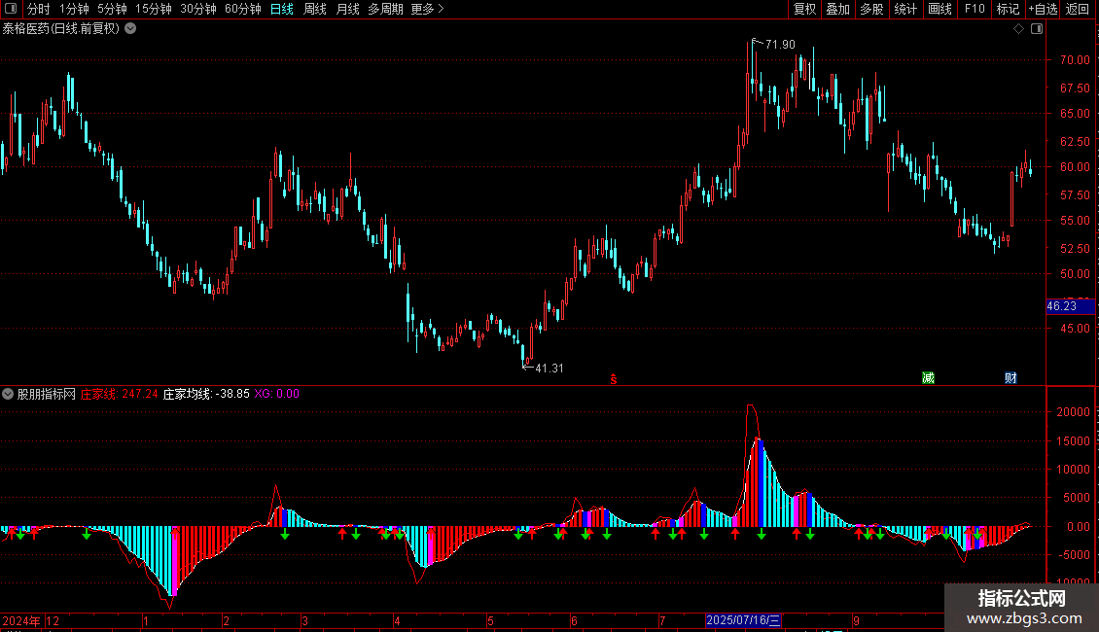Open F10 company info
Screen dimensions: 1099x632
[975, 9]
